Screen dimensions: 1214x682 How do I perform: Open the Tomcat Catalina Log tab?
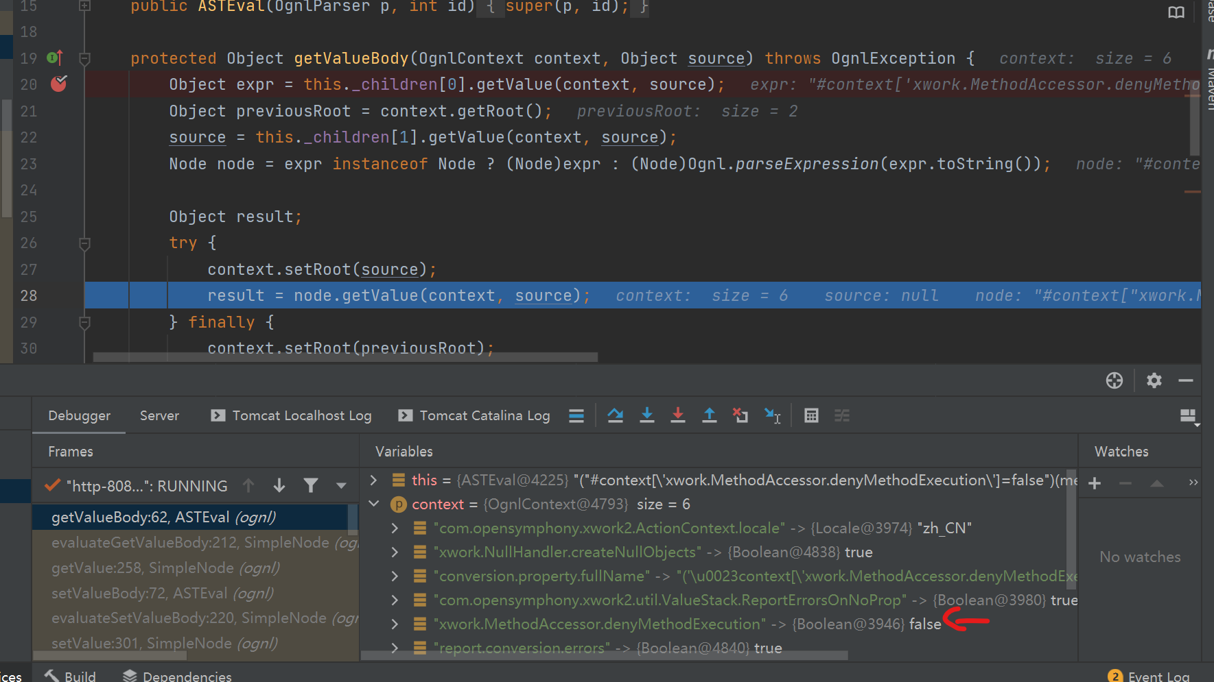474,415
